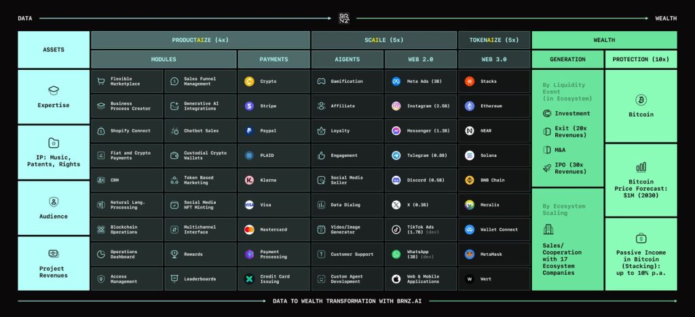Viewport: 695px width, 317px height.
Task: Click the Custom Agent Development cell
Action: pyautogui.click(x=347, y=279)
